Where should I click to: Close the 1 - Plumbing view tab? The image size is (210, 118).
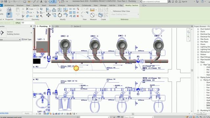coord(50,26)
